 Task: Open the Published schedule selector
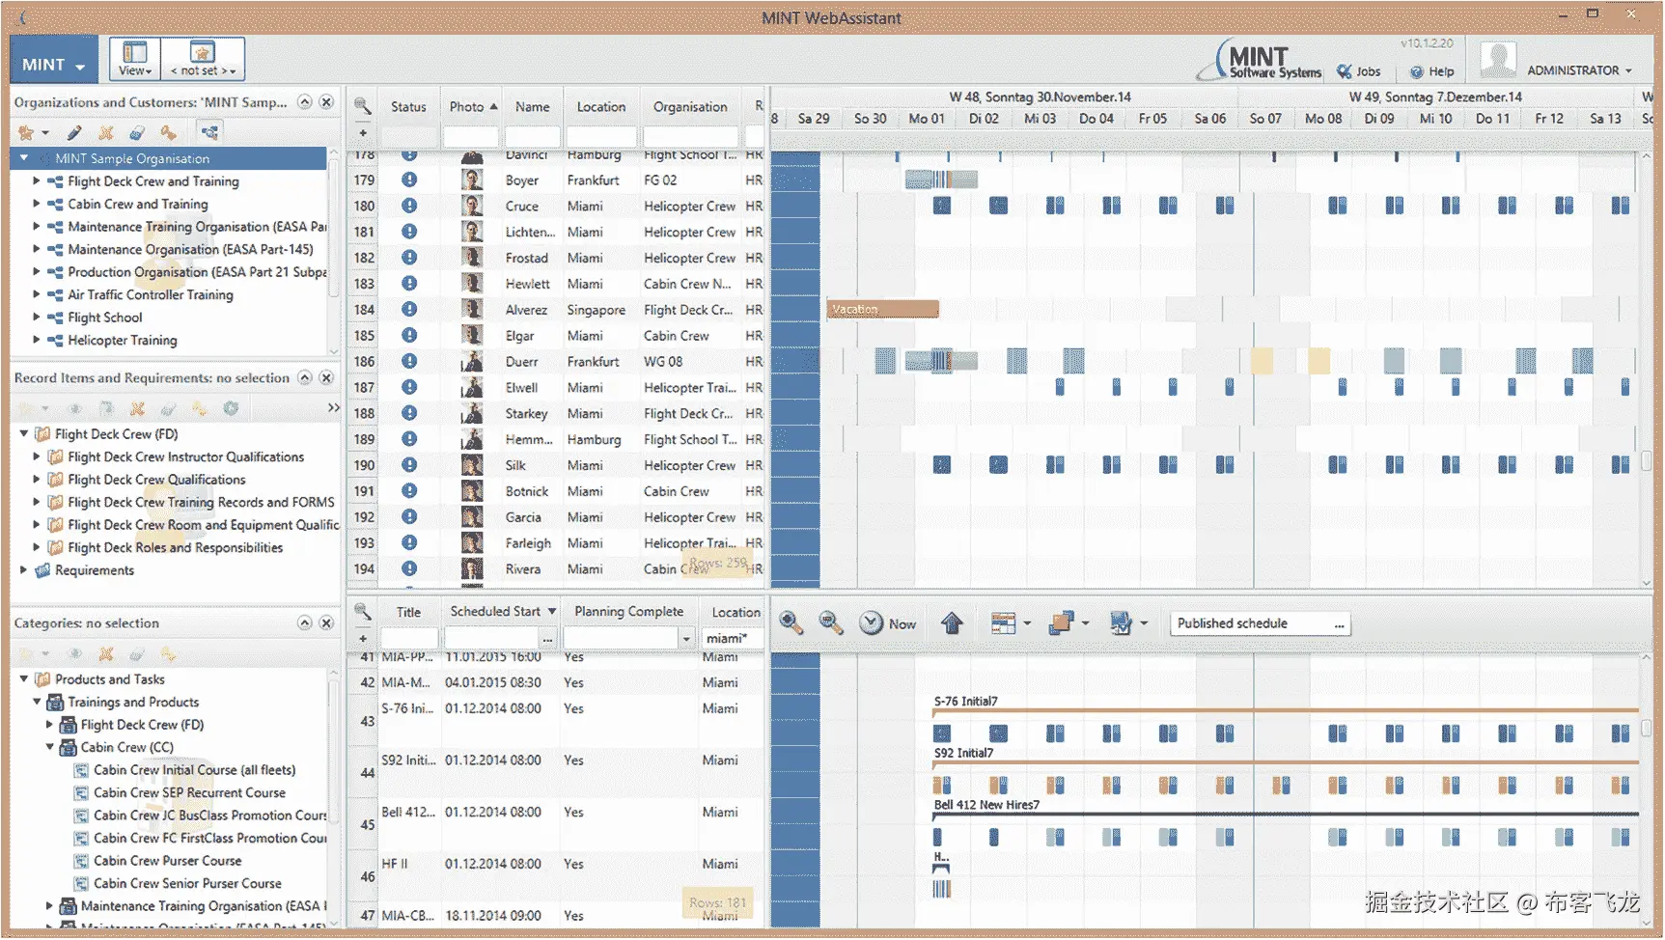click(x=1260, y=623)
